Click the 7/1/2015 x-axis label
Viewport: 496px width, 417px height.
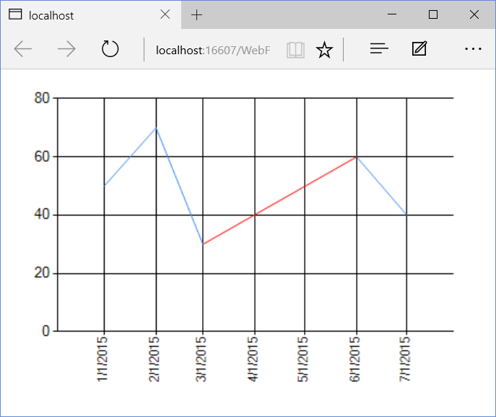pos(406,358)
